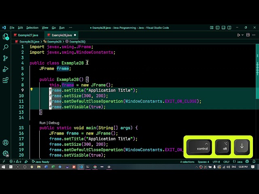Click the errors and warnings status item
The width and height of the screenshot is (259, 194).
click(15, 162)
